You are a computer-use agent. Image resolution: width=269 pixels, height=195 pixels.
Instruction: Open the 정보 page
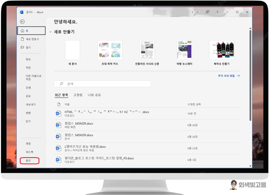pos(28,59)
